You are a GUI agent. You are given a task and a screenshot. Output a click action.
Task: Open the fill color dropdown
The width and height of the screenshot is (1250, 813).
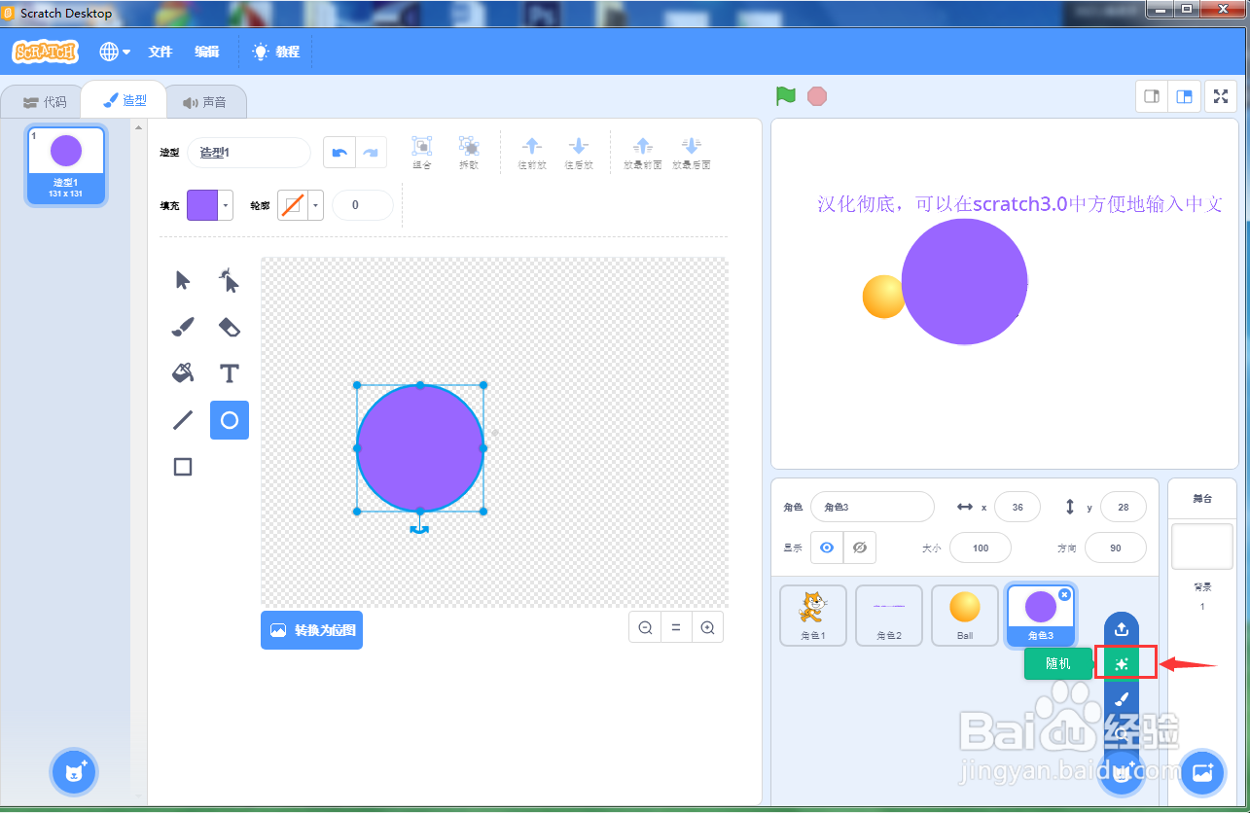click(x=225, y=205)
